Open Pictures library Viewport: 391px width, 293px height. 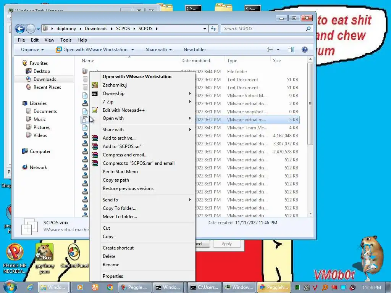coord(41,127)
